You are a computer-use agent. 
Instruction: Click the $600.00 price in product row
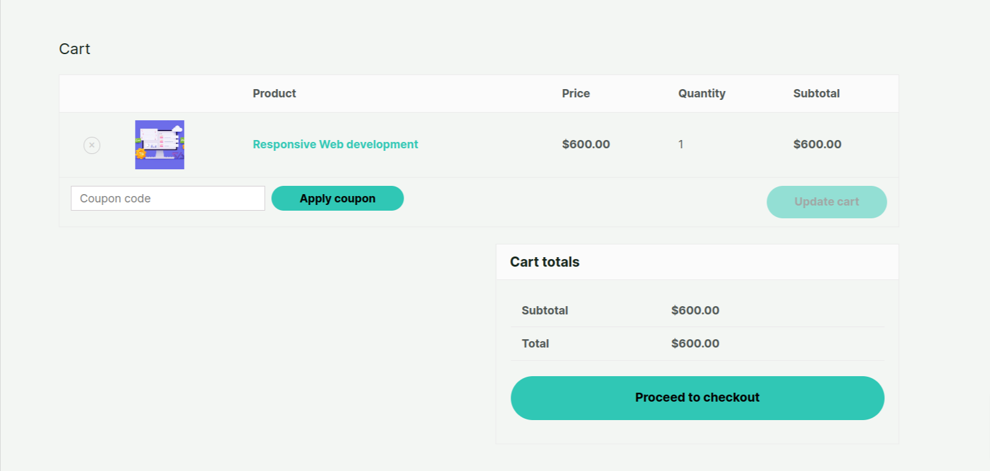(x=586, y=144)
